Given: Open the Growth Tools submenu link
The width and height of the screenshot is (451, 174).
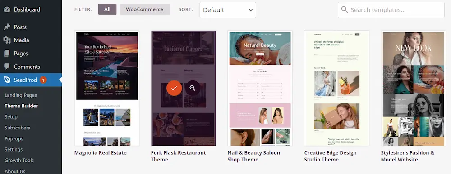Looking at the screenshot, I should point(19,160).
